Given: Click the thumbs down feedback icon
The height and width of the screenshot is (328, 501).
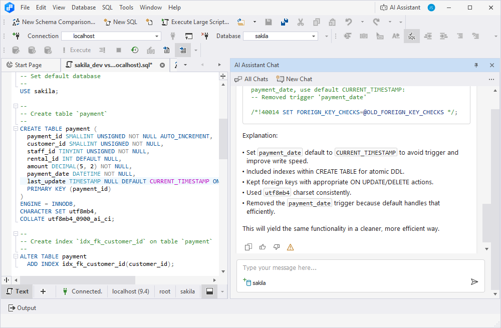Looking at the screenshot, I should click(276, 247).
